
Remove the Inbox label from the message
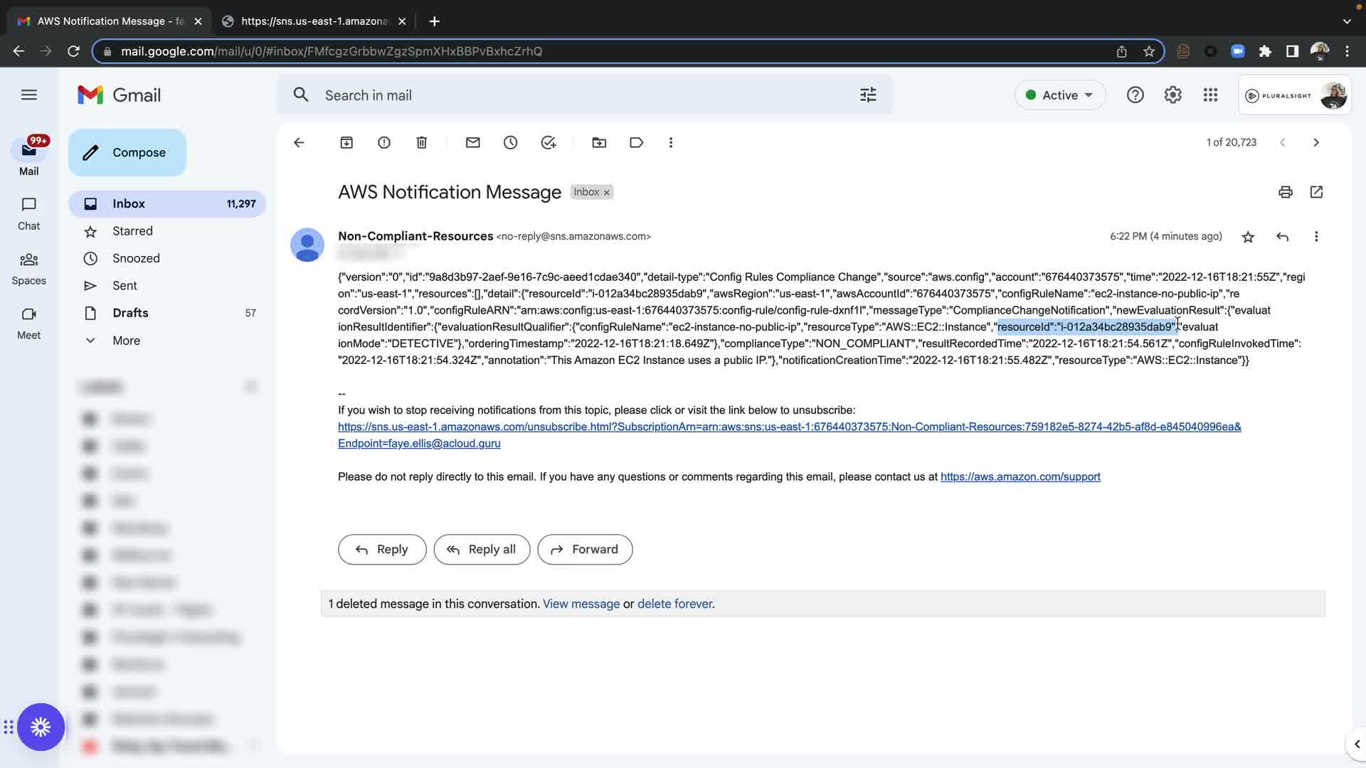607,193
